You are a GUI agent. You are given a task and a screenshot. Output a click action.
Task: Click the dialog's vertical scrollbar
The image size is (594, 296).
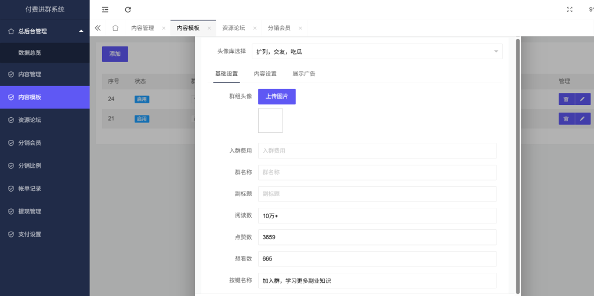[518, 165]
